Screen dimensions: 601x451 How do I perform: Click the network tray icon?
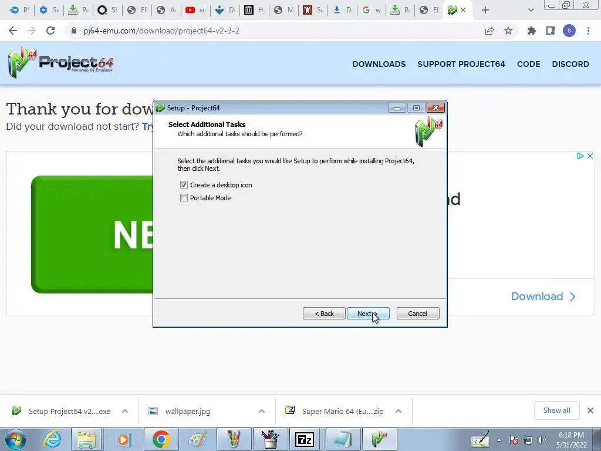528,440
